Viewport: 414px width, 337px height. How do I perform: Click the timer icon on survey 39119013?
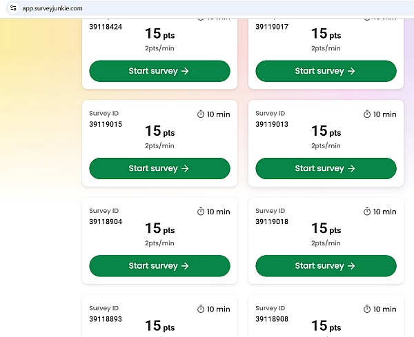(367, 114)
